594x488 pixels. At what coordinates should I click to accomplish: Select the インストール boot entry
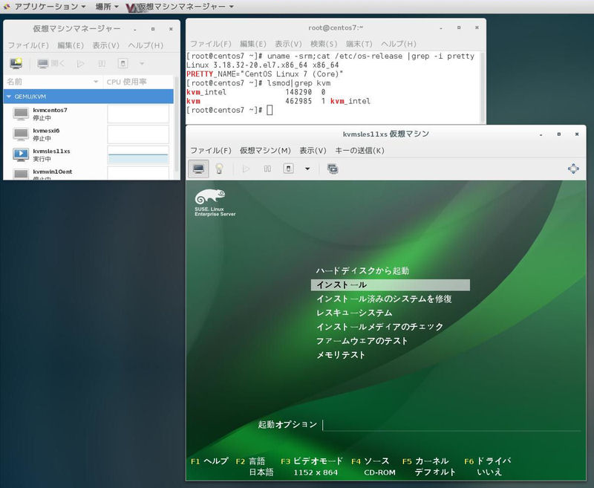click(391, 285)
